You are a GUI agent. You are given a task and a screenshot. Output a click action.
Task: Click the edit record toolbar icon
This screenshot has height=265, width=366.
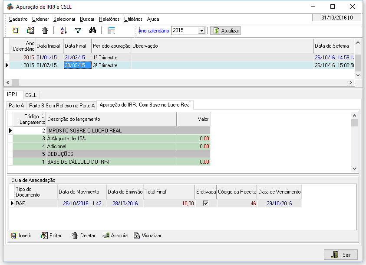[30, 30]
